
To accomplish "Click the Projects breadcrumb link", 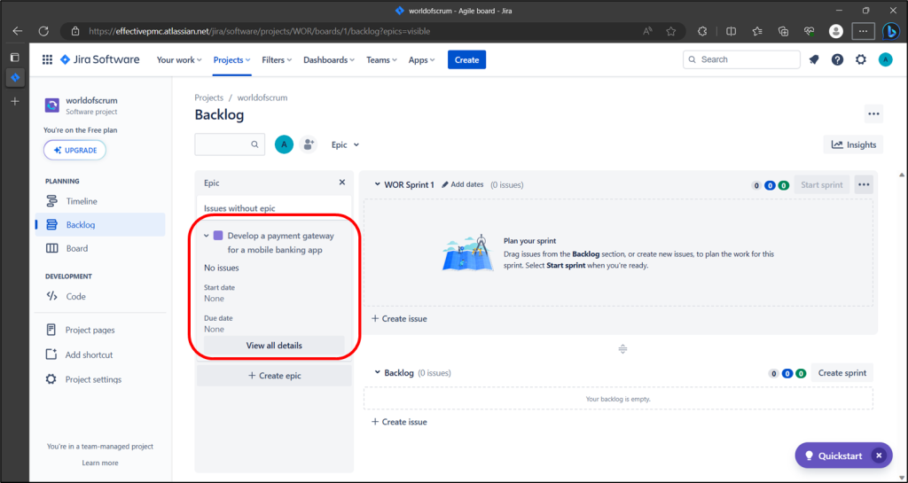I will [x=209, y=97].
